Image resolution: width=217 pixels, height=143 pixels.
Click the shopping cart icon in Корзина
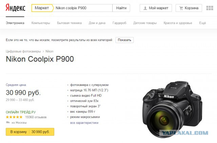[x=181, y=8]
